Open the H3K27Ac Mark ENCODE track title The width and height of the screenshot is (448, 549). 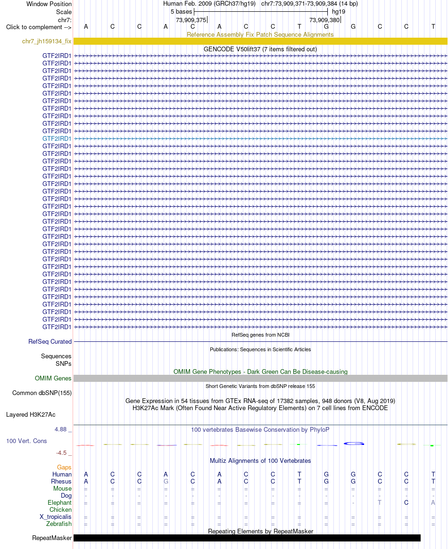click(x=260, y=408)
